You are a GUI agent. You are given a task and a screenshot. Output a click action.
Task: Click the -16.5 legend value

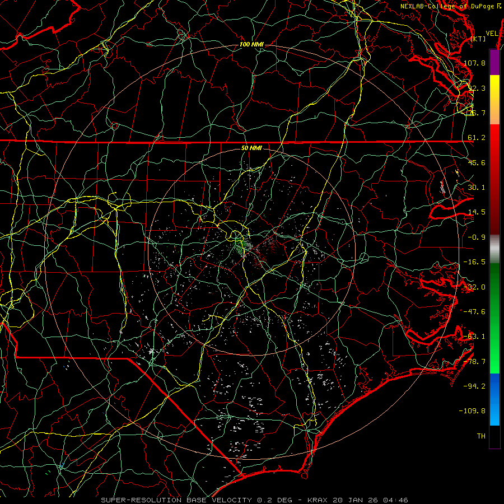pos(474,262)
